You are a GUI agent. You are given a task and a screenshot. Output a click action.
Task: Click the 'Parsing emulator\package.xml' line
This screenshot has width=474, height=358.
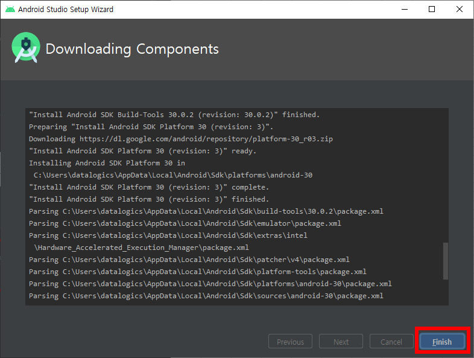click(185, 223)
